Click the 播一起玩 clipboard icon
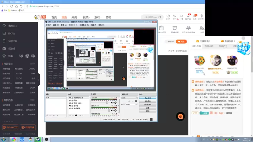253x142 pixels. (161, 28)
